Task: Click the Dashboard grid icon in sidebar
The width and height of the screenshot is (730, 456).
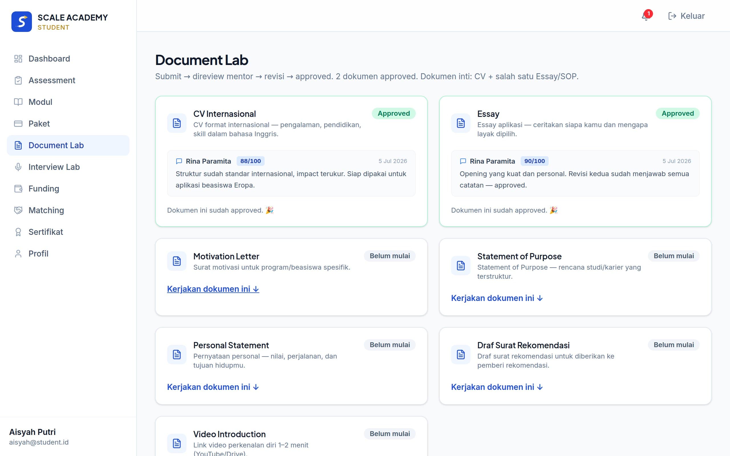Action: click(x=18, y=58)
